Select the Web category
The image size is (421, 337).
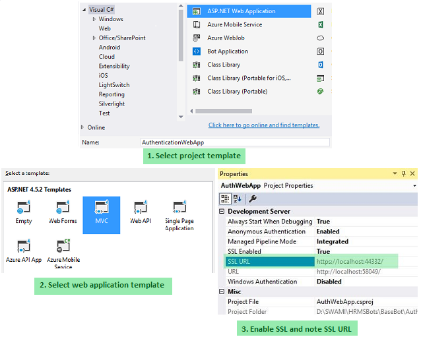click(105, 28)
